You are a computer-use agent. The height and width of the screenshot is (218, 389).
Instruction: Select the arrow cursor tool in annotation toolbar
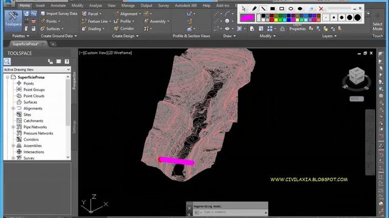coord(244,8)
